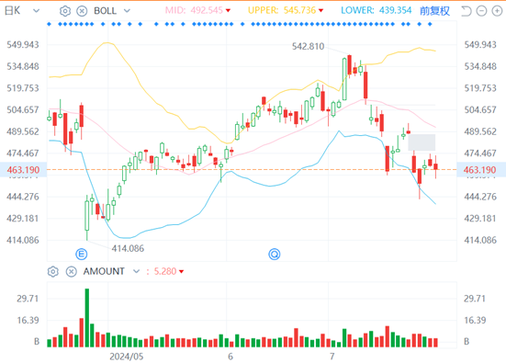506x363 pixels.
Task: Click the E earnings event marker
Action: pos(82,255)
